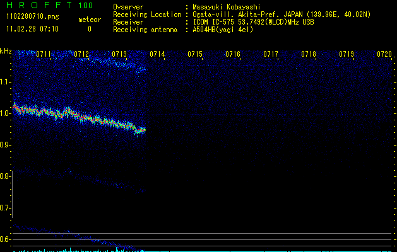
Task: Click the meteor count value 0
Action: pyautogui.click(x=90, y=29)
